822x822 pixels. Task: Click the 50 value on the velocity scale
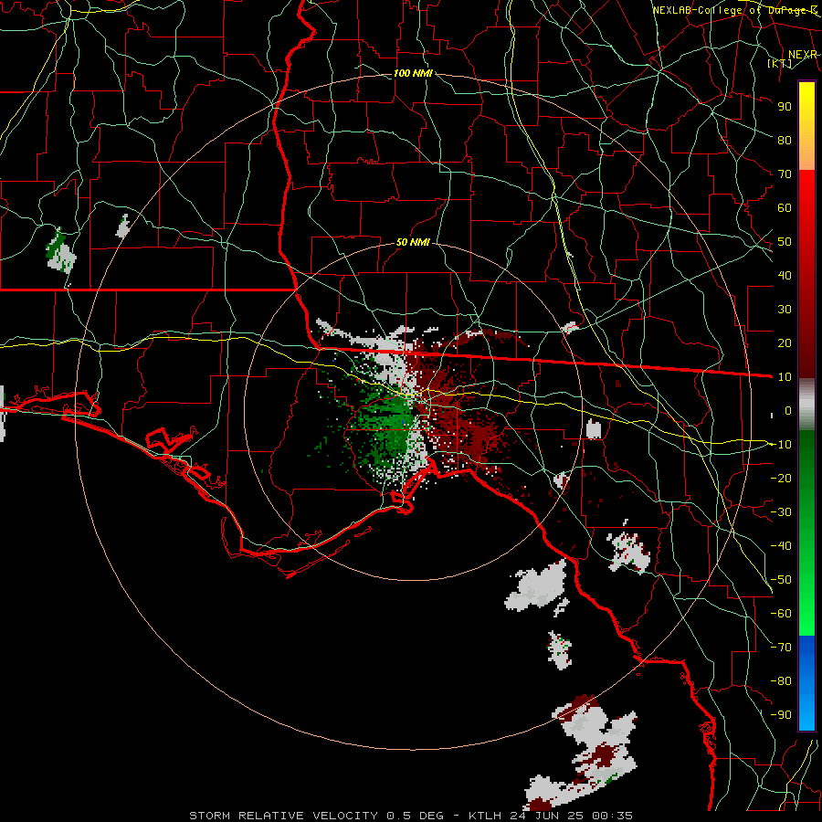(x=785, y=242)
